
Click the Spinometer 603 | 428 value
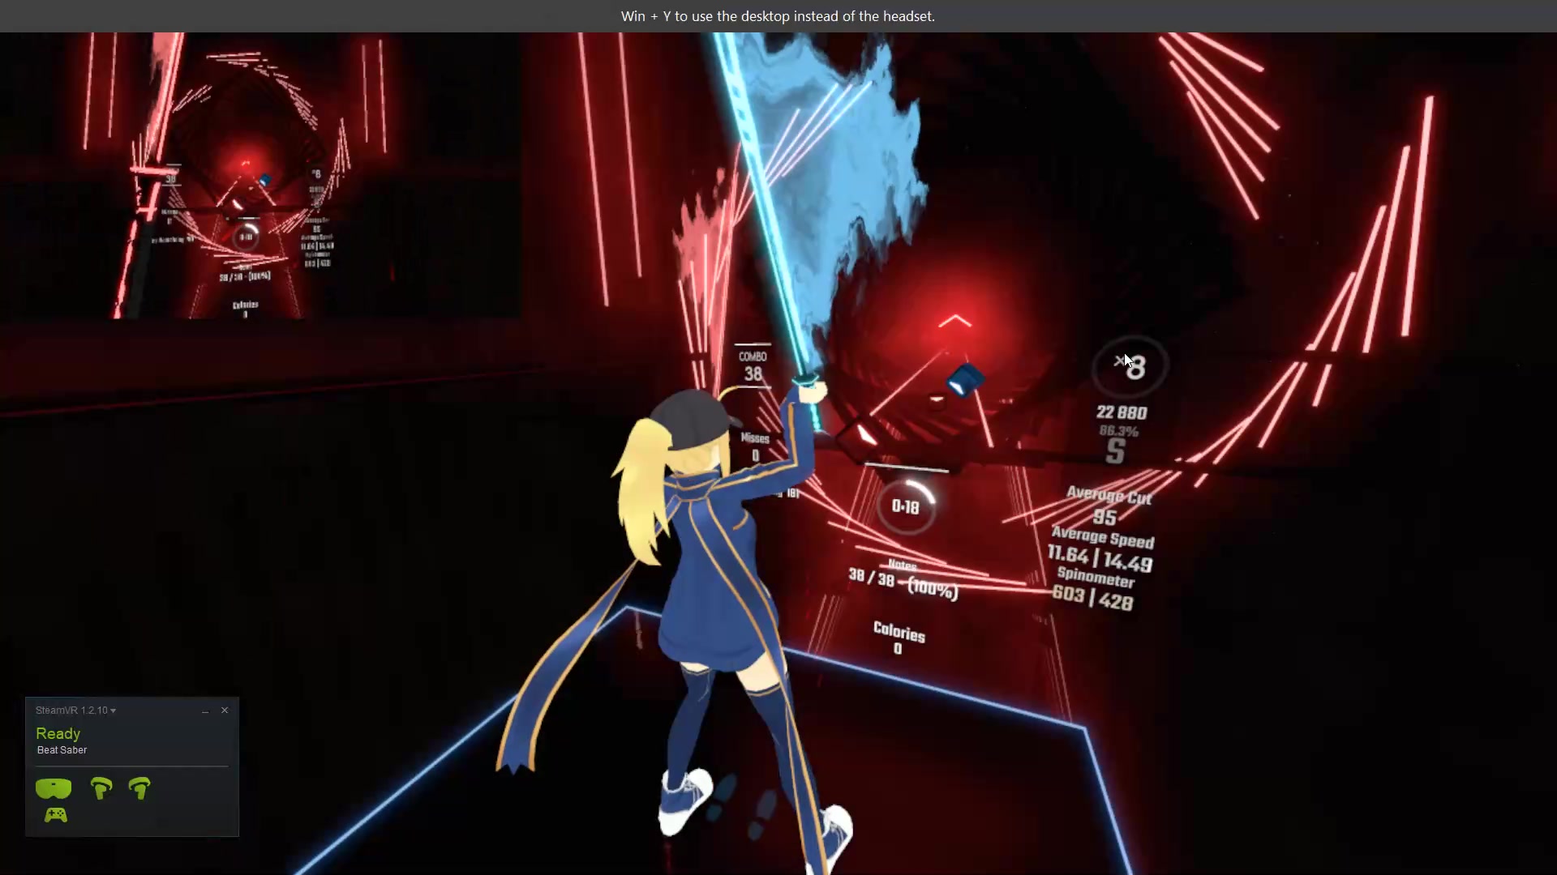coord(1092,598)
